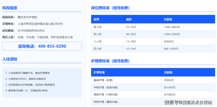The width and height of the screenshot is (217, 107).
Task: Select the 双人间 row cell
Action: [x=107, y=34]
